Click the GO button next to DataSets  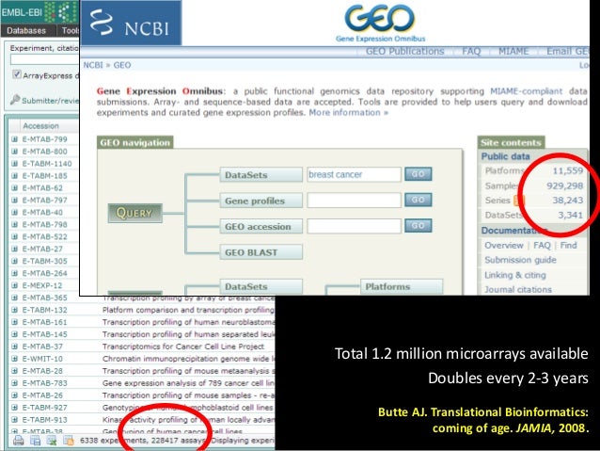[x=418, y=174]
